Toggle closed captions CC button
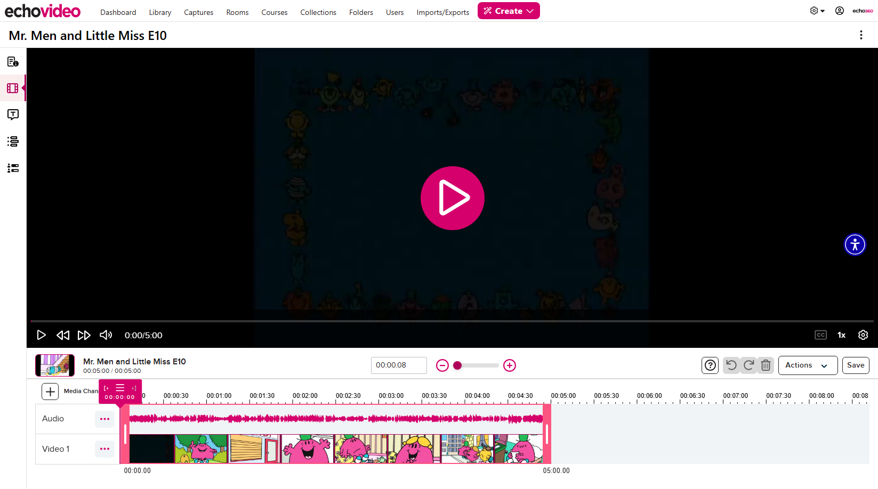The width and height of the screenshot is (878, 489). point(820,335)
